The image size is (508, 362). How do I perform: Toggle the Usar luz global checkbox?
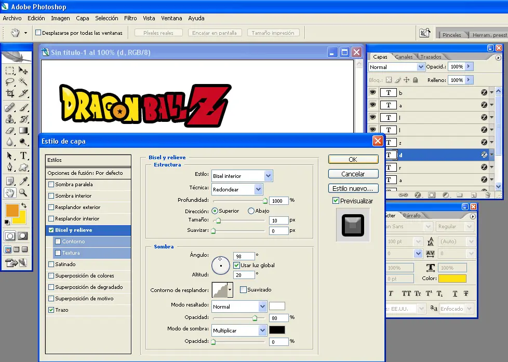point(236,265)
